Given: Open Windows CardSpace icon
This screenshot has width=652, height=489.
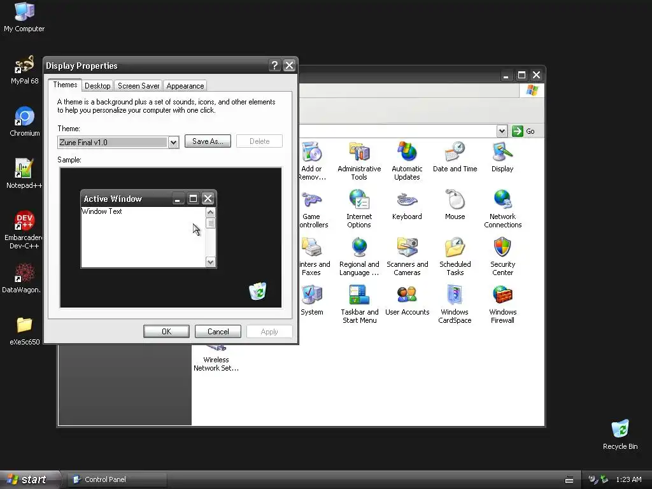Looking at the screenshot, I should 455,304.
